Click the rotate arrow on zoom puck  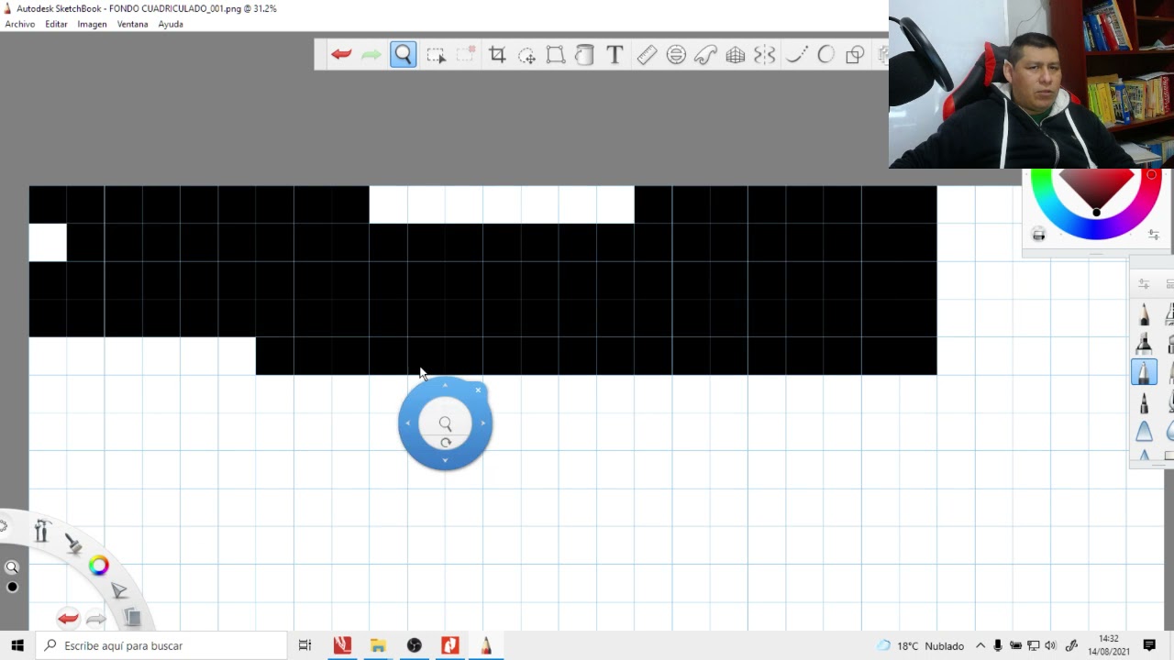(446, 443)
